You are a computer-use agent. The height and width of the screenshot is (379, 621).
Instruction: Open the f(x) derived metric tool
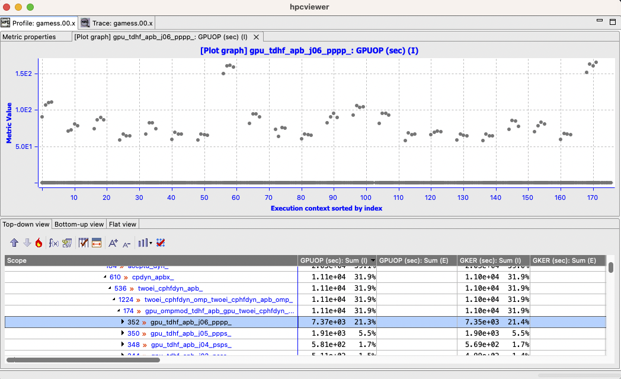click(53, 243)
